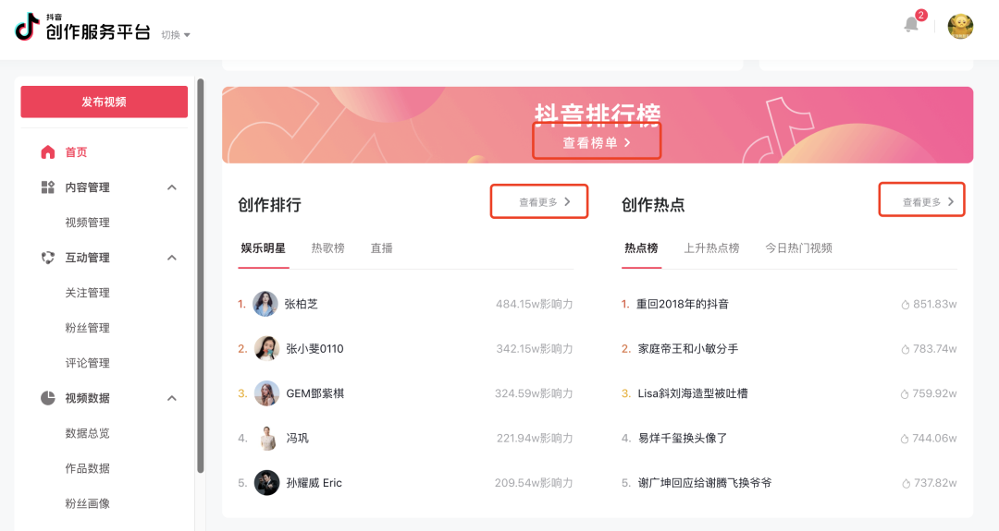999x531 pixels.
Task: Select the 今日热门视频 tab
Action: tap(798, 248)
